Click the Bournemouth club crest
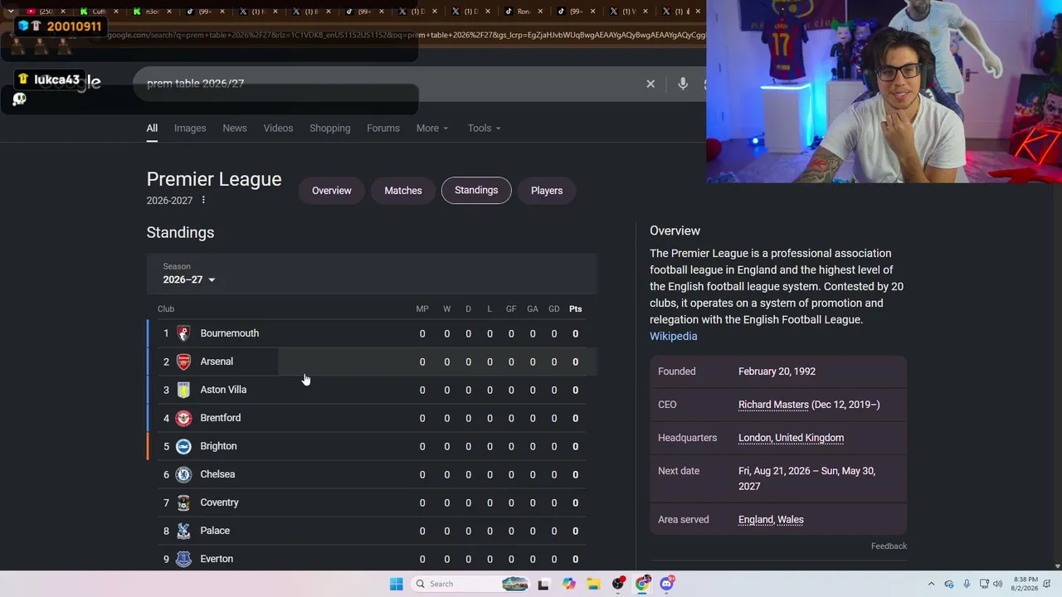This screenshot has width=1062, height=597. (x=183, y=333)
